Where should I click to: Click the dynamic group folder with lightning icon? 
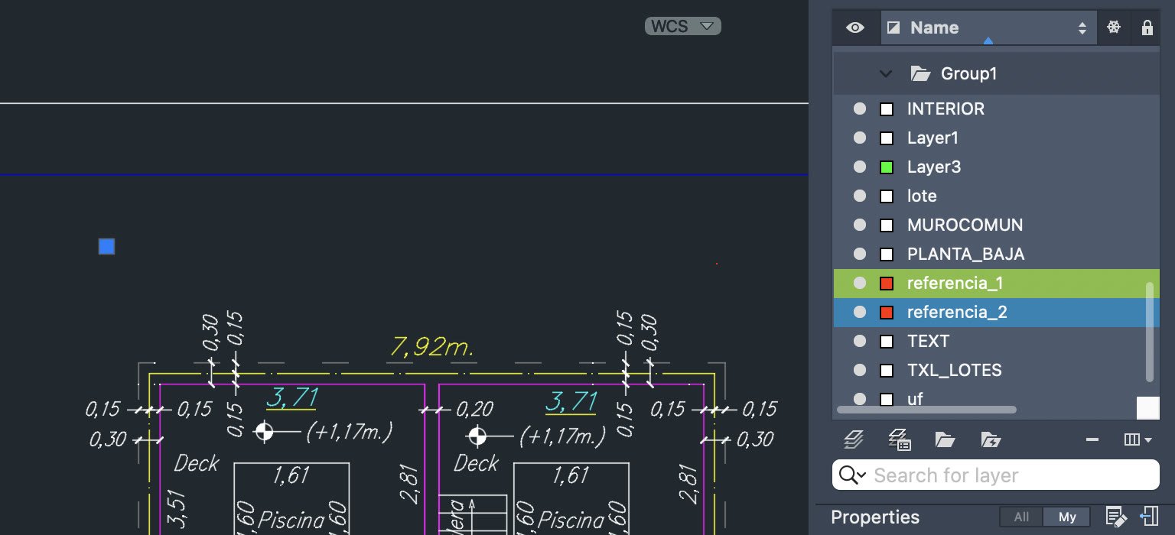pos(991,439)
